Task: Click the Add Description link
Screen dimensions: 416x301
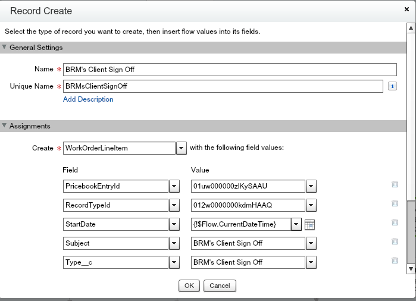Action: pyautogui.click(x=88, y=99)
